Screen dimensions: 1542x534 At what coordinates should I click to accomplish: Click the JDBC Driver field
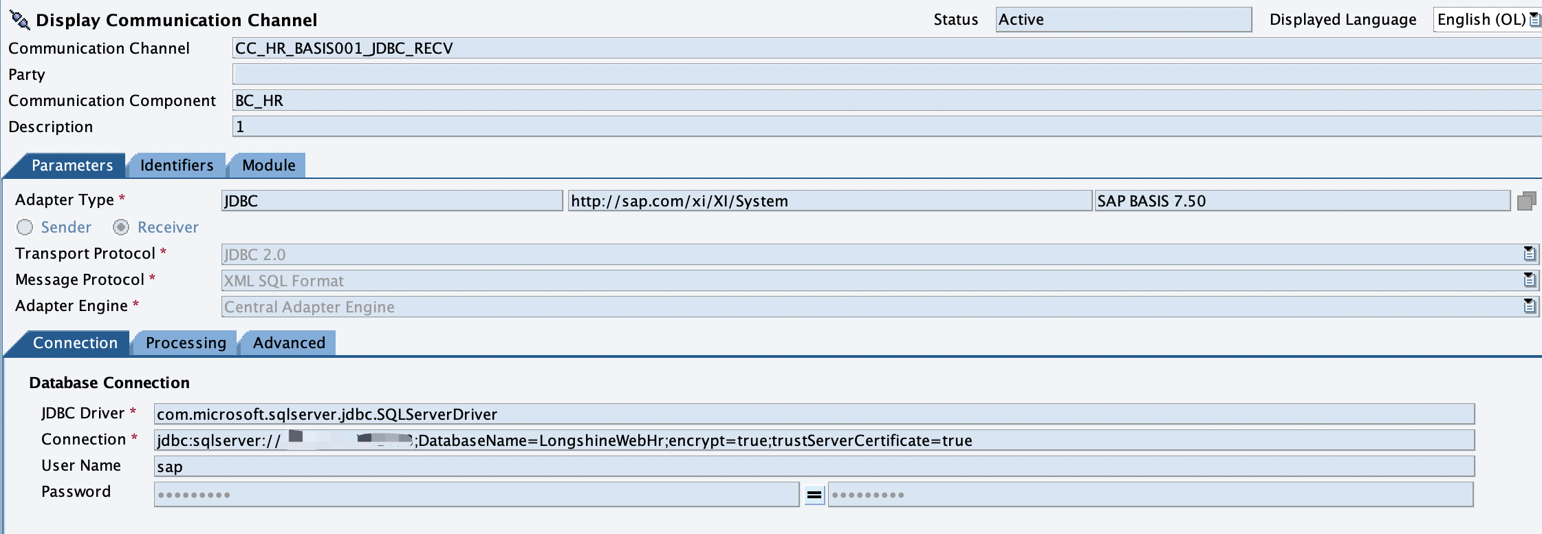(814, 414)
